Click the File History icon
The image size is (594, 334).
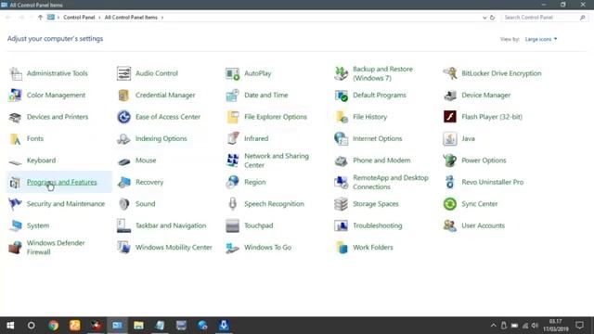(341, 117)
